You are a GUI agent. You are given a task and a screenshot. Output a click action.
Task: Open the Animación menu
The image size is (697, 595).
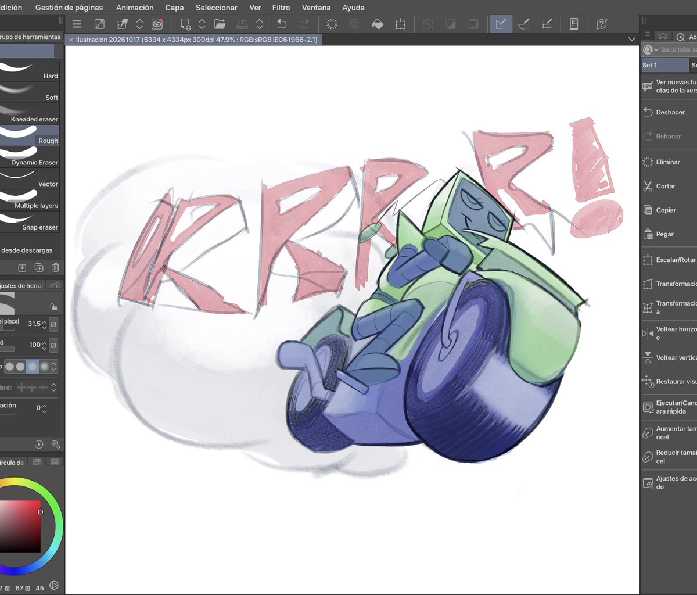click(135, 8)
